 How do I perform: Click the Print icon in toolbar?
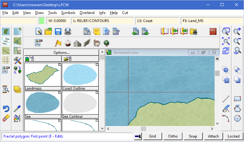68,32
